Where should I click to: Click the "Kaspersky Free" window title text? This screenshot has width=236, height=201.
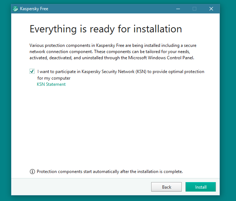click(x=34, y=9)
